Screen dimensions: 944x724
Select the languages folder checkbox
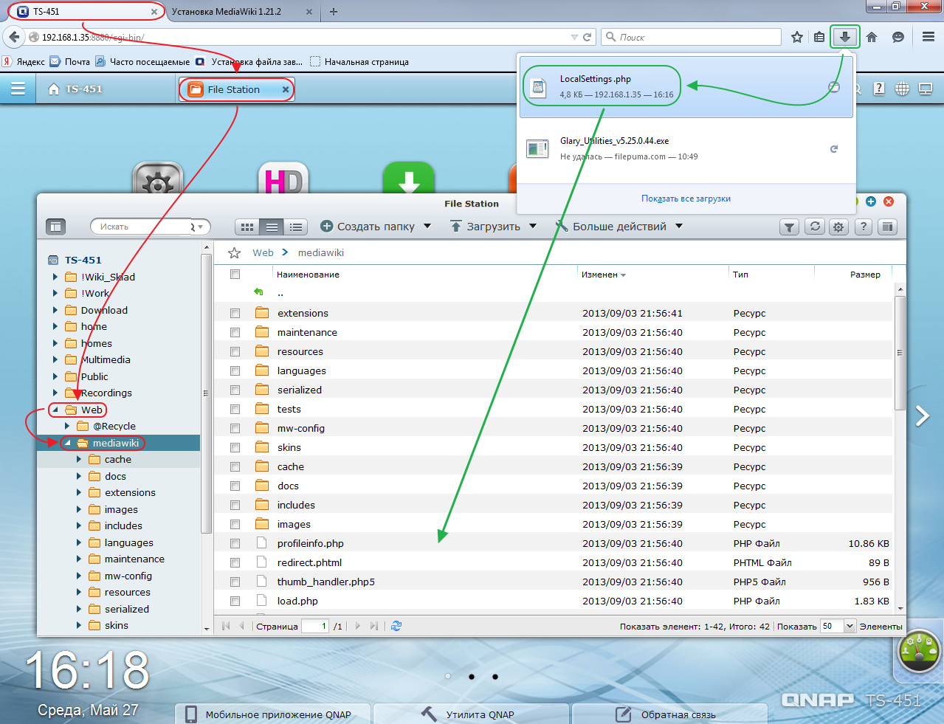coord(235,371)
